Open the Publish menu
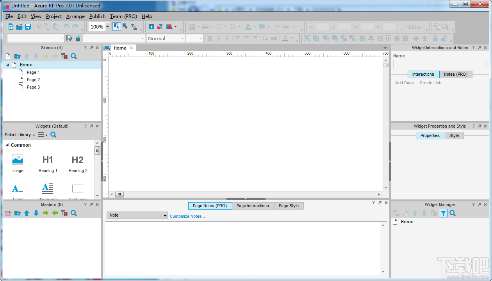The image size is (492, 281). coord(97,16)
